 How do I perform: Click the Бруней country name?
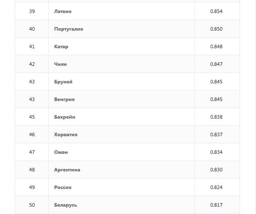[63, 82]
